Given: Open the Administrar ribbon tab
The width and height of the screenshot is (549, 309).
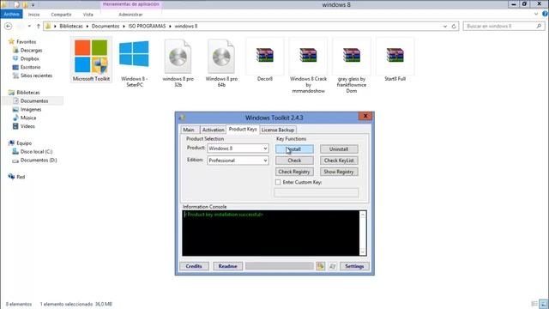Looking at the screenshot, I should (x=130, y=15).
